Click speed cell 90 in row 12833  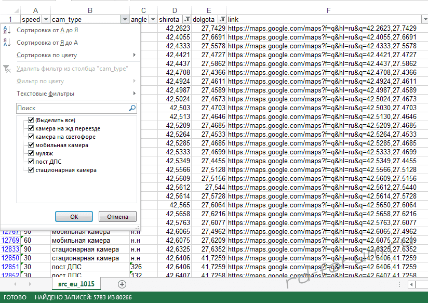pyautogui.click(x=35, y=249)
